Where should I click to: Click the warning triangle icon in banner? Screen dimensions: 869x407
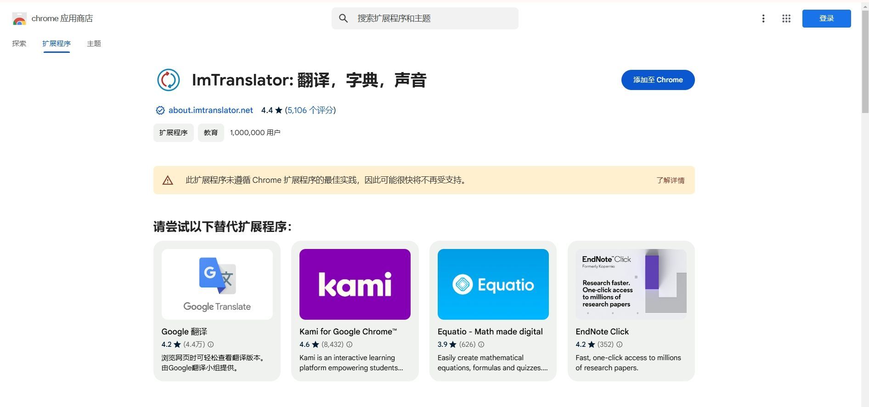click(168, 181)
